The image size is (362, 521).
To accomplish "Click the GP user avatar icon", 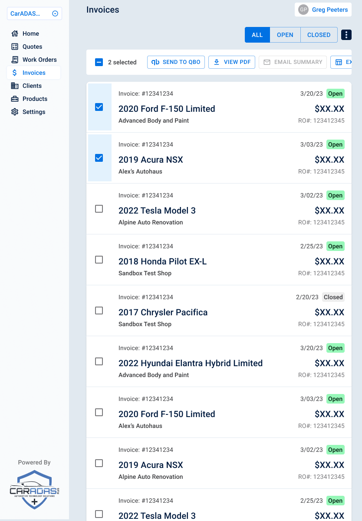I will 303,10.
